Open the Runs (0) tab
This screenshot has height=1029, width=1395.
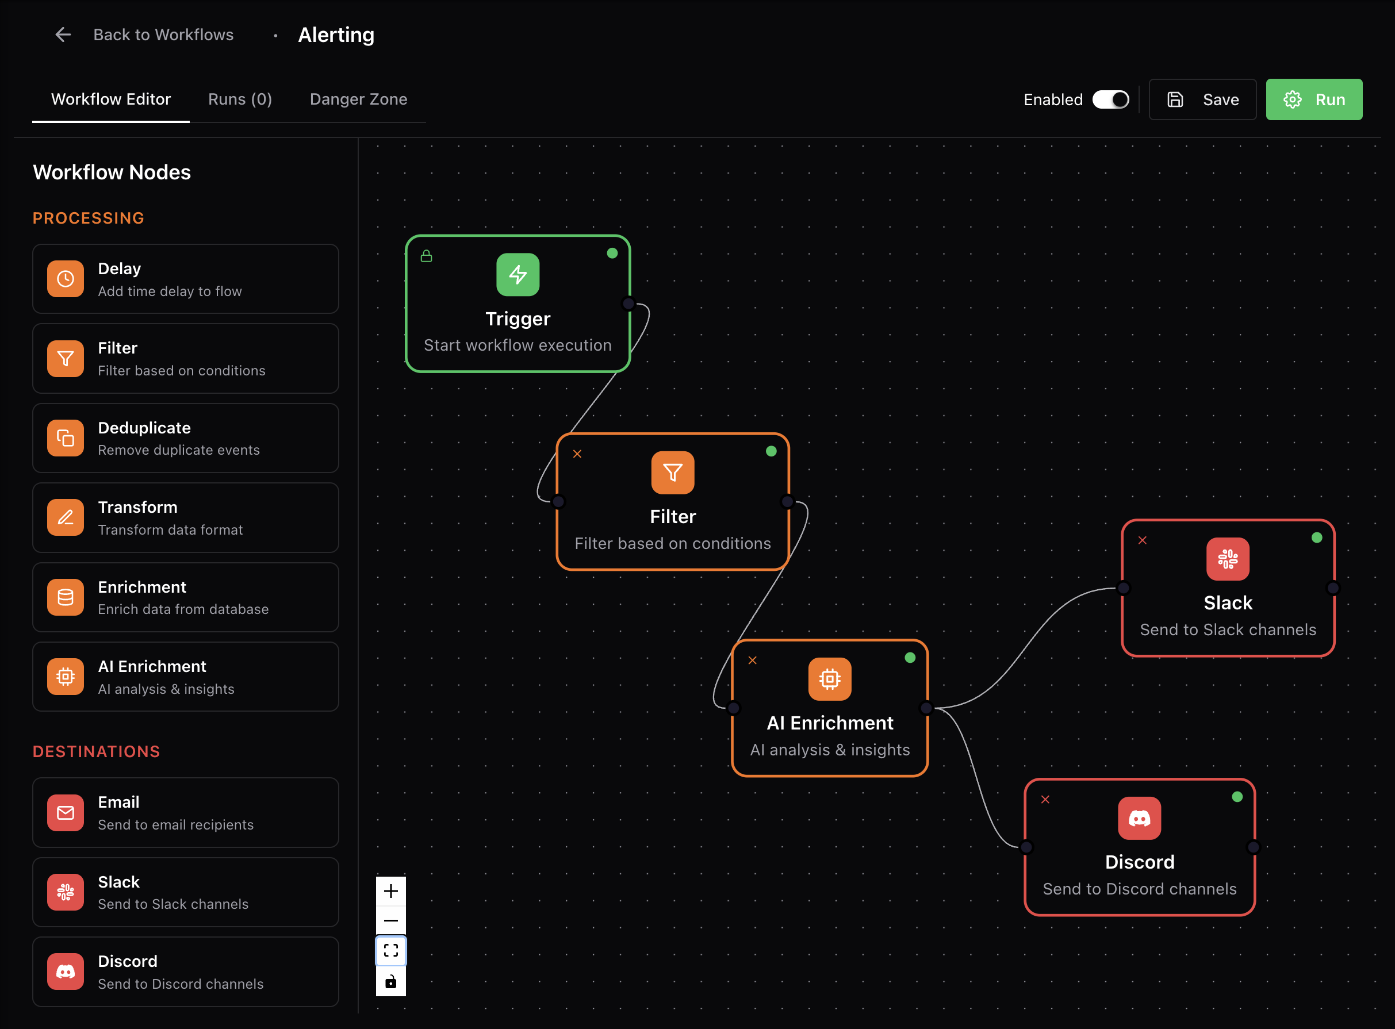pos(240,99)
